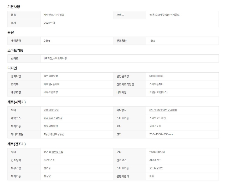Click the 700×1360×830mm size value
Viewport: 226px width, 186px height.
coord(161,134)
